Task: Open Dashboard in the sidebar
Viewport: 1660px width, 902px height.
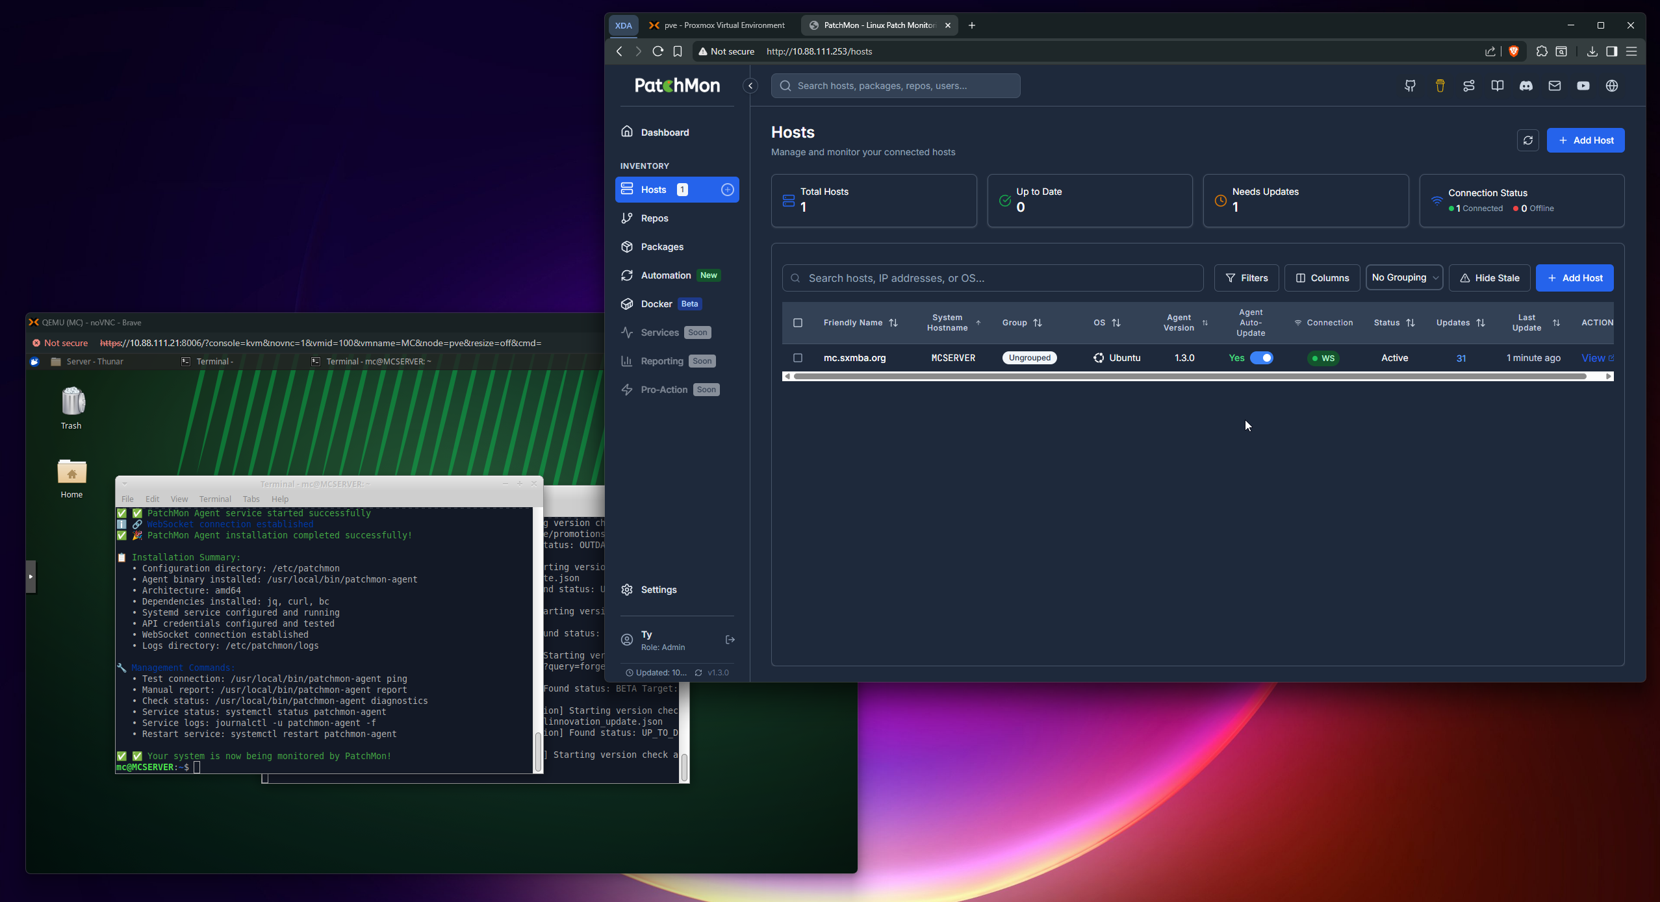Action: tap(676, 132)
